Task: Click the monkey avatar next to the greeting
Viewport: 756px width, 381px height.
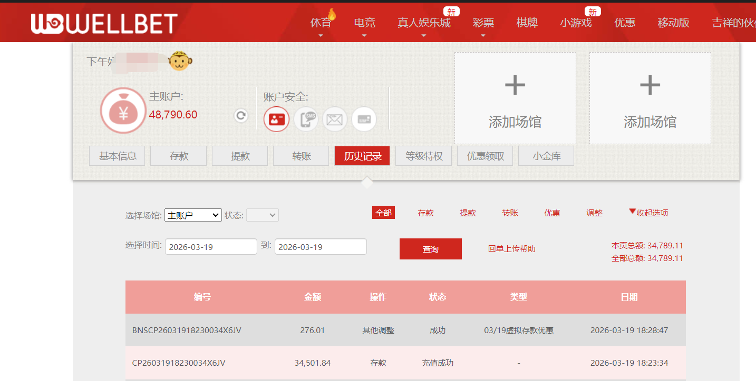Action: (x=180, y=60)
